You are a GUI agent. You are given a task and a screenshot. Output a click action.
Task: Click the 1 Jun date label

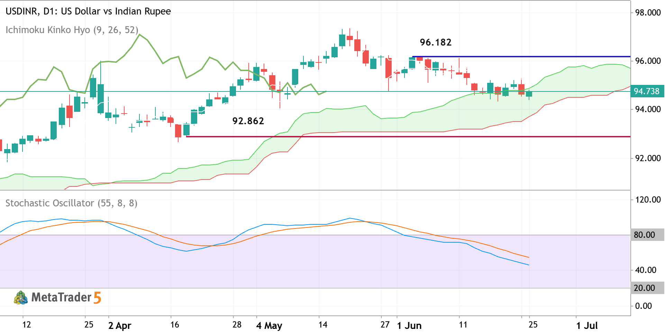(x=409, y=326)
